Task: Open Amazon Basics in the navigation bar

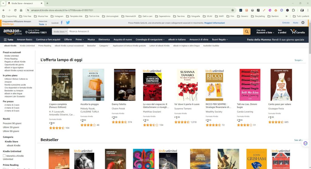Action: tap(25, 40)
